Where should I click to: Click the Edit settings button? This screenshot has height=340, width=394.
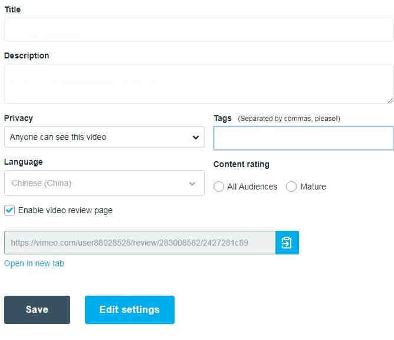(x=129, y=310)
